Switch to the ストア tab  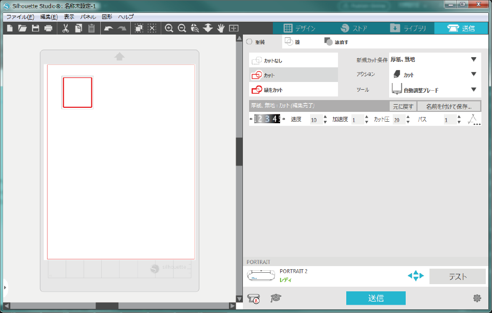click(353, 28)
